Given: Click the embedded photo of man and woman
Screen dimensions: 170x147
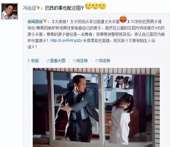Looking at the screenshot, I should 96,107.
